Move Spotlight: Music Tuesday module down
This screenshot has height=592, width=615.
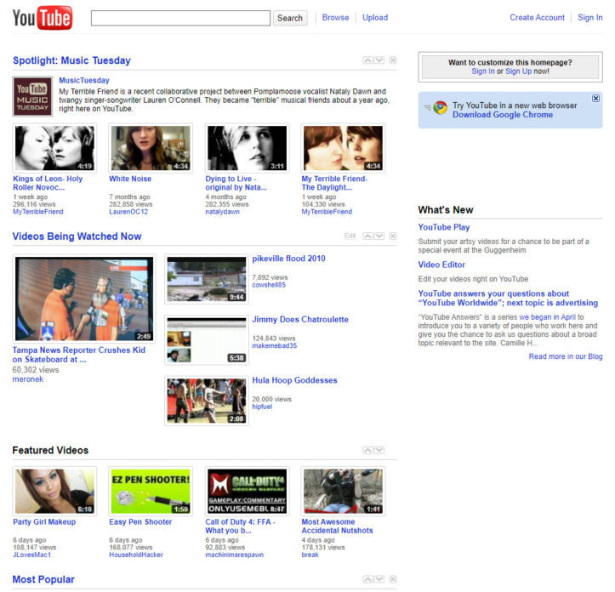379,60
